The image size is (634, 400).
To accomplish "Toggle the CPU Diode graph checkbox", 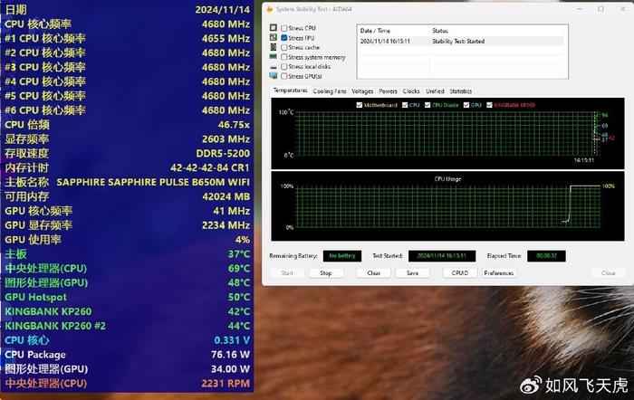I will (427, 105).
